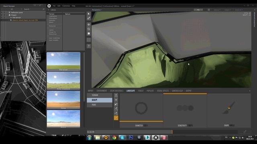
Task: Expand the Advanced properties side panel
Action: [x=255, y=20]
